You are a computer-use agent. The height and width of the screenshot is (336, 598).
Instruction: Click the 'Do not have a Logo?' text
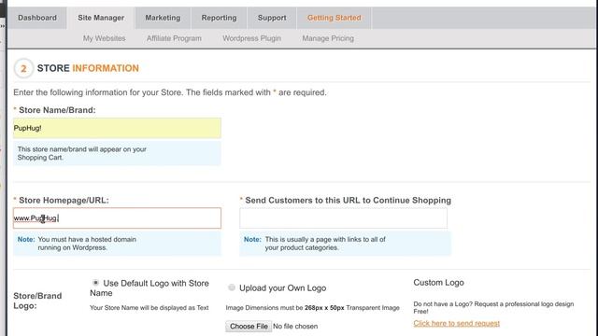click(x=493, y=307)
